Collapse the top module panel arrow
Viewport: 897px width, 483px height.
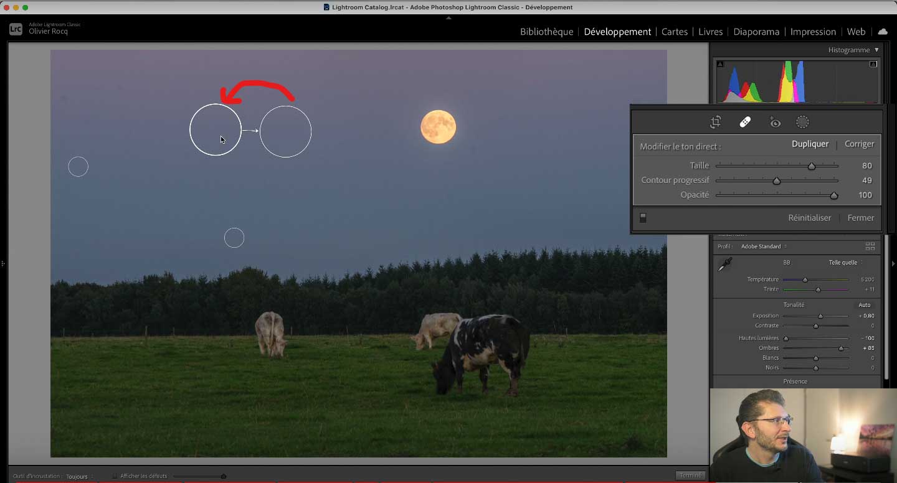pyautogui.click(x=448, y=17)
